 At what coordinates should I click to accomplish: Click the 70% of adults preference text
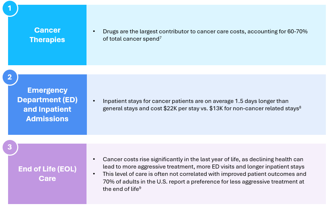(203, 182)
